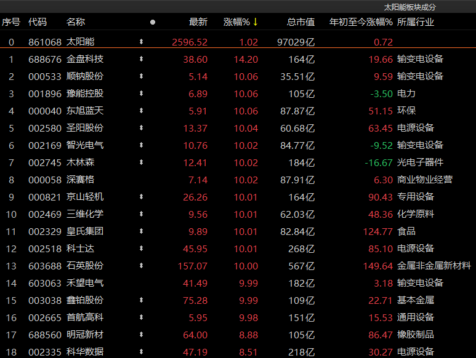Screen dimensions: 476x358
Task: Click industry 金属非金属新材料
Action: click(434, 266)
